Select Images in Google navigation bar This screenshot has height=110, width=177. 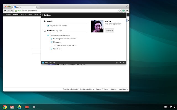tap(23, 15)
